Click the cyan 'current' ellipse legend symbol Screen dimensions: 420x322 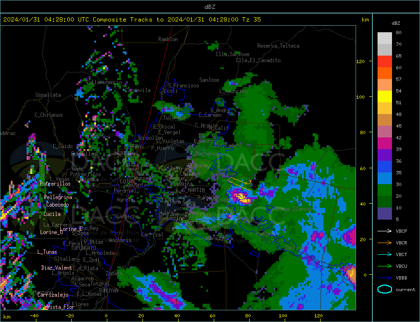click(x=385, y=289)
